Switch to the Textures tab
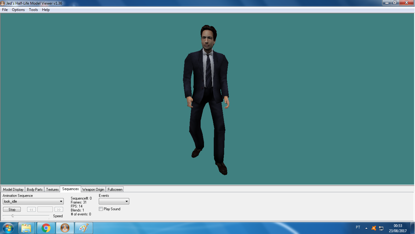The height and width of the screenshot is (234, 415). (52, 190)
